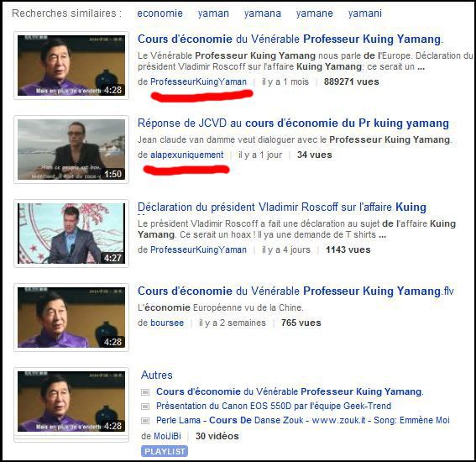Open similar search 'yamana'
The image size is (476, 462).
[262, 13]
